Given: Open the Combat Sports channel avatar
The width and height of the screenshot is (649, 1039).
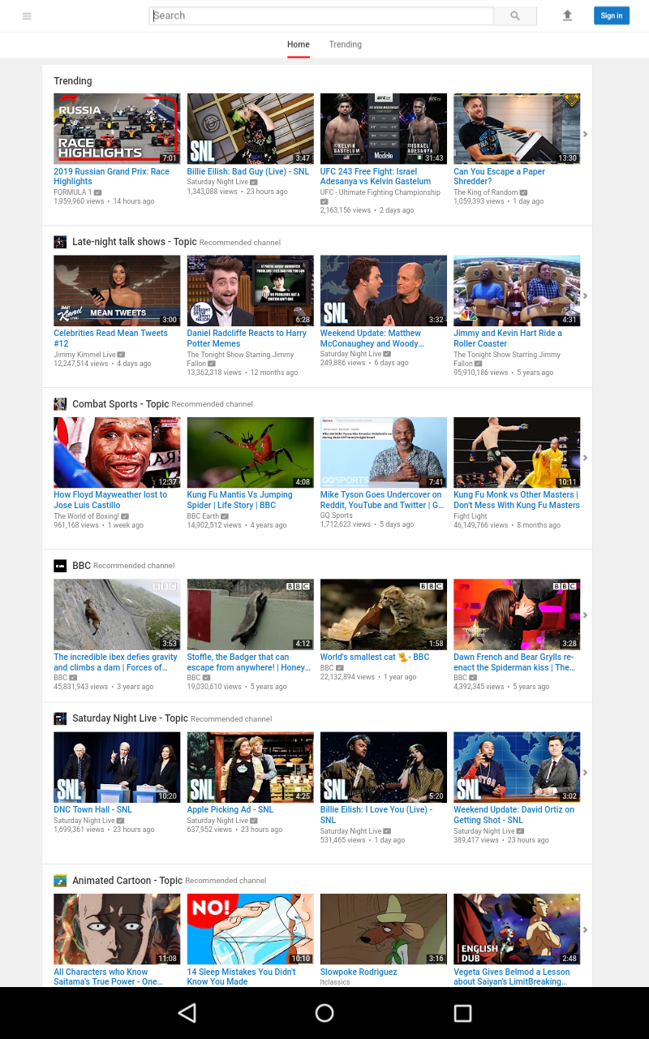Looking at the screenshot, I should pyautogui.click(x=60, y=403).
